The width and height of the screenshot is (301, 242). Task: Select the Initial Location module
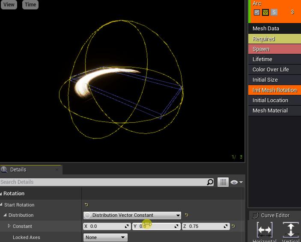point(270,100)
